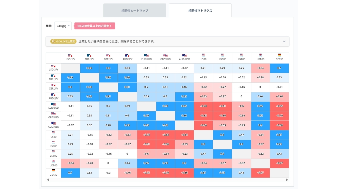
Task: Click the AUD/USD column header flag
Action: 184,55
